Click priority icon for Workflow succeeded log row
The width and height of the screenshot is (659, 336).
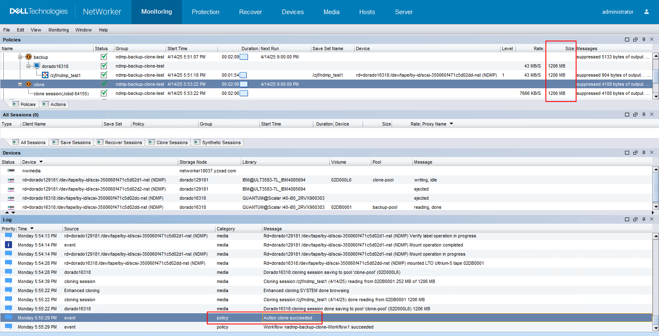click(x=8, y=327)
